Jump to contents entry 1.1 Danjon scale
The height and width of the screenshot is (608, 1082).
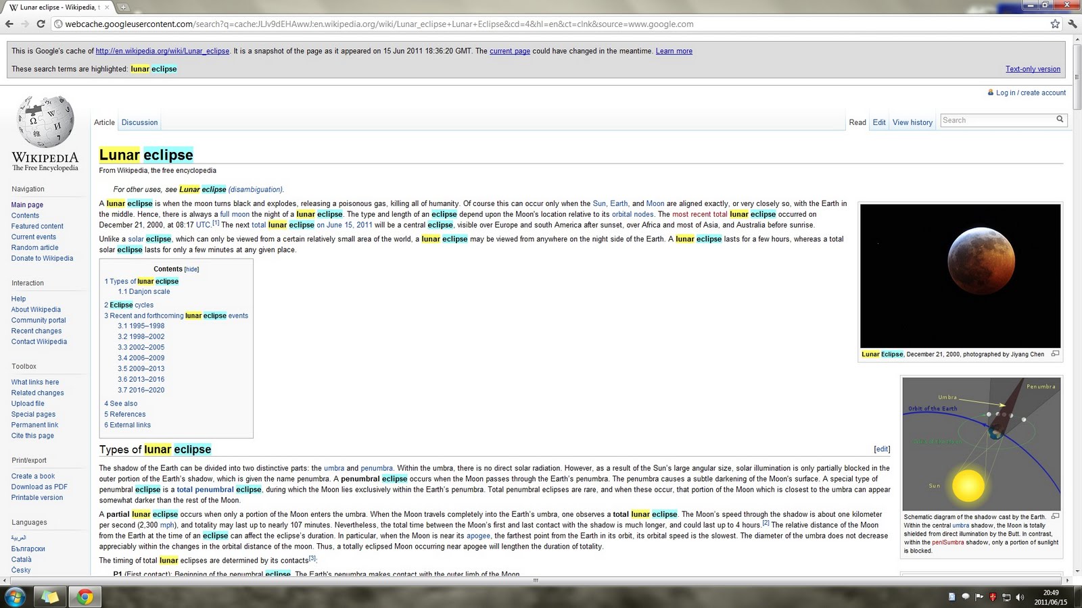(144, 292)
